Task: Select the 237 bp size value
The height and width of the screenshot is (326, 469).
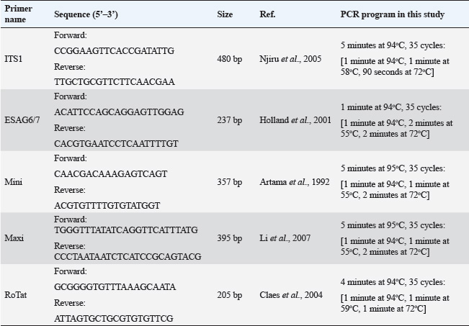Action: tap(229, 120)
